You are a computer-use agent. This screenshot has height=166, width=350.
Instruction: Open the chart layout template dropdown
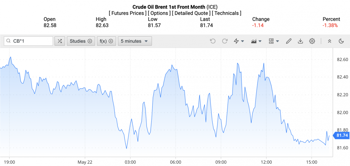[x=274, y=41]
